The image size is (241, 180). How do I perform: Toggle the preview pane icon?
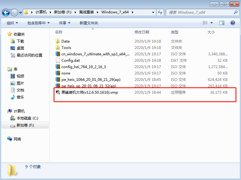(222, 23)
